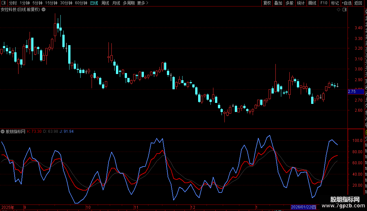The image size is (367, 211).
Task: Switch to 周线 weekly chart
Action: 105,3
